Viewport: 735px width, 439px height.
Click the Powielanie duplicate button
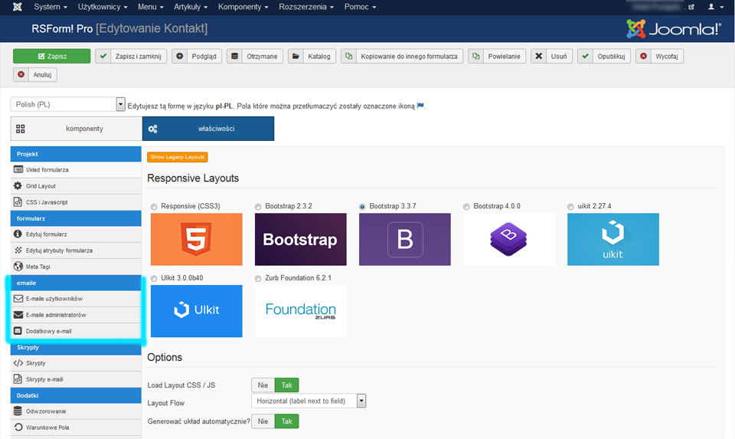tap(497, 56)
